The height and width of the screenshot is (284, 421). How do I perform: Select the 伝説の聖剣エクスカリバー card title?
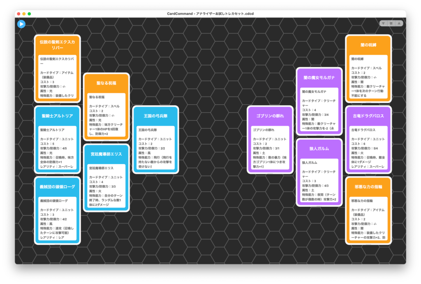pos(57,45)
